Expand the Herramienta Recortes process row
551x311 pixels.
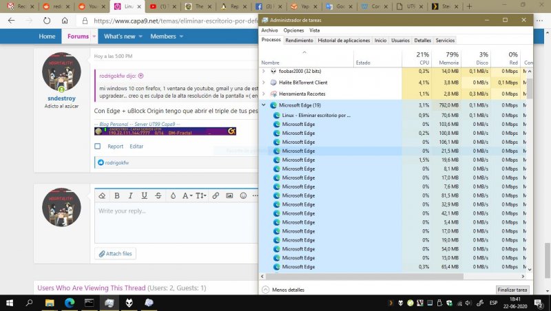coord(264,94)
